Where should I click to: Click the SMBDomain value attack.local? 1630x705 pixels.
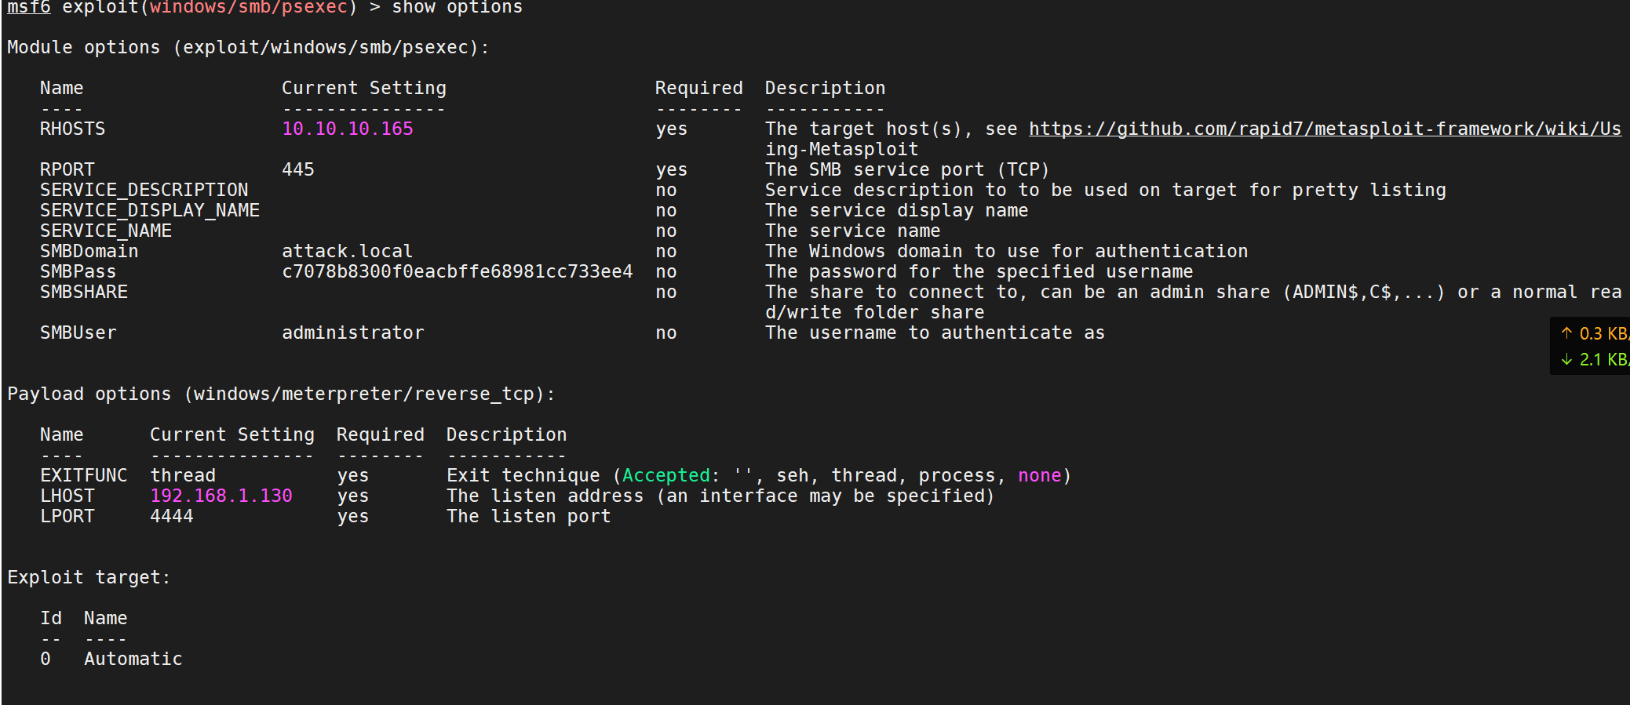coord(347,251)
